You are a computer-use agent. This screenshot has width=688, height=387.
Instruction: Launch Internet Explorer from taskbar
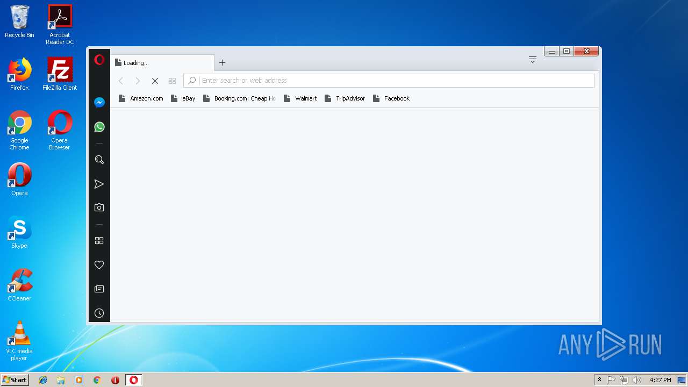click(x=43, y=380)
